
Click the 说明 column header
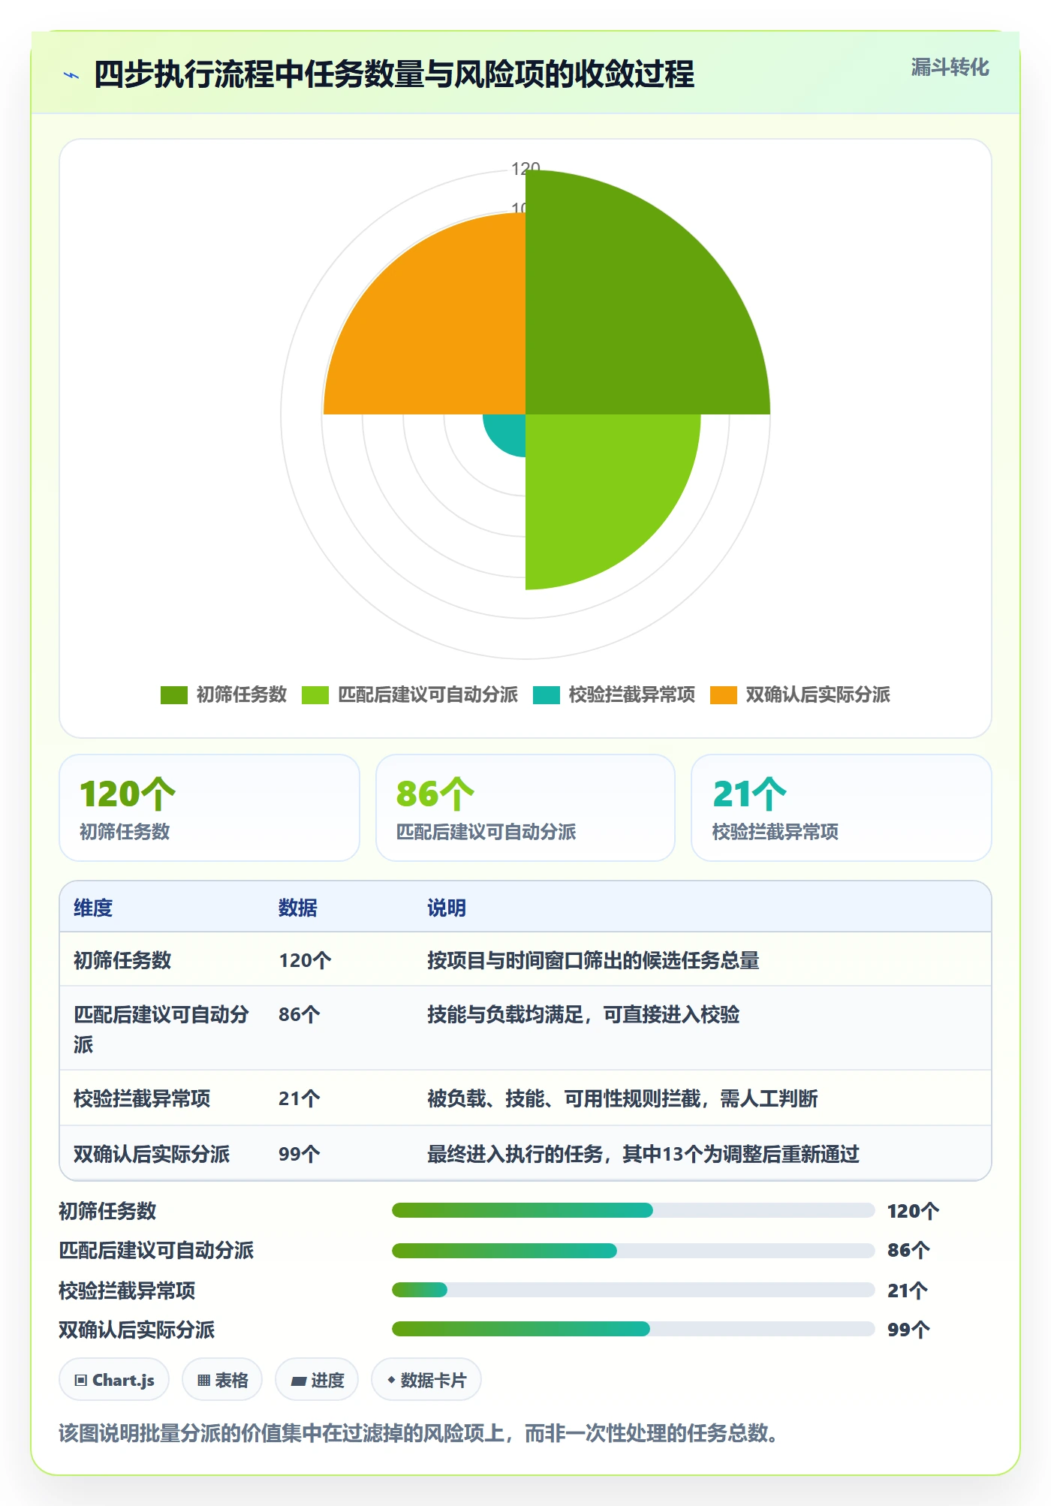tap(447, 908)
